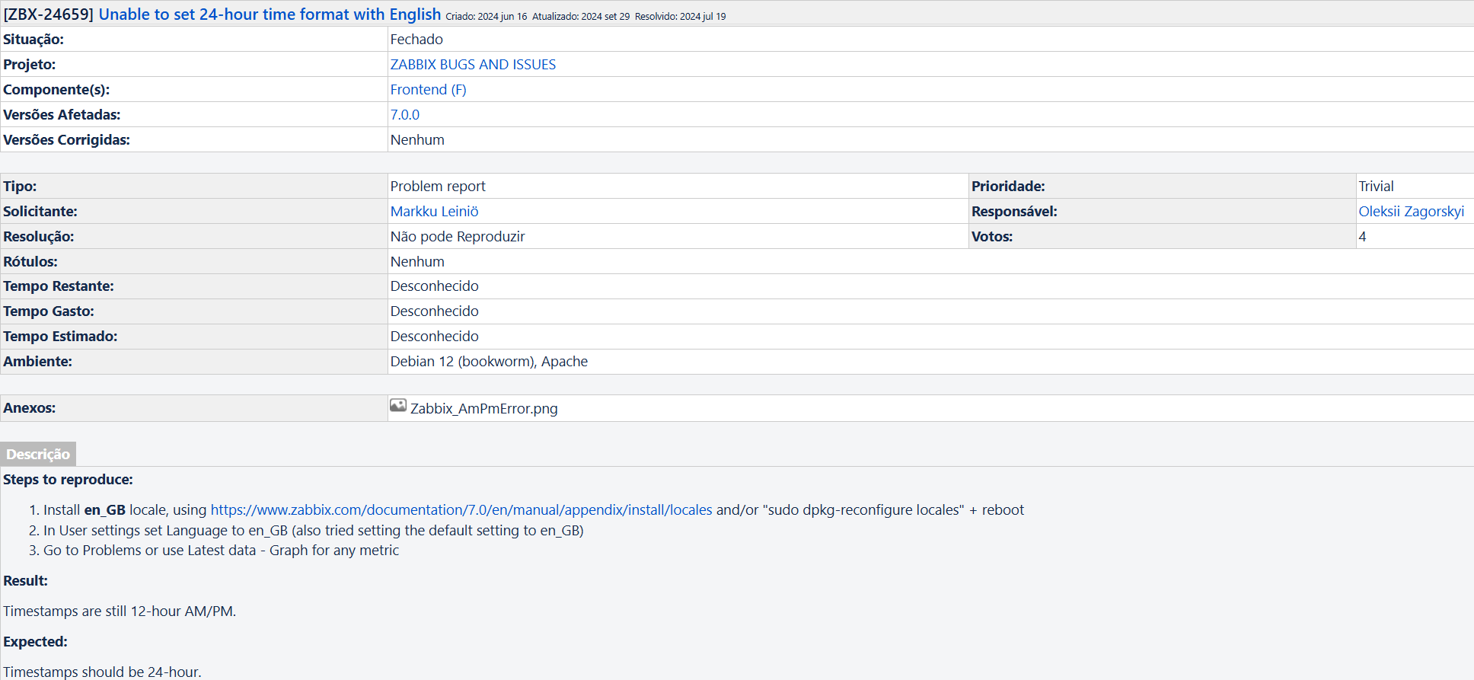Select the Zabbix_AmPmError.png attachment name
Viewport: 1474px width, 680px height.
click(483, 409)
